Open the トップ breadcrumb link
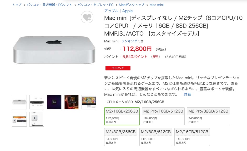Viewport: 247px width, 151px height. [17, 5]
